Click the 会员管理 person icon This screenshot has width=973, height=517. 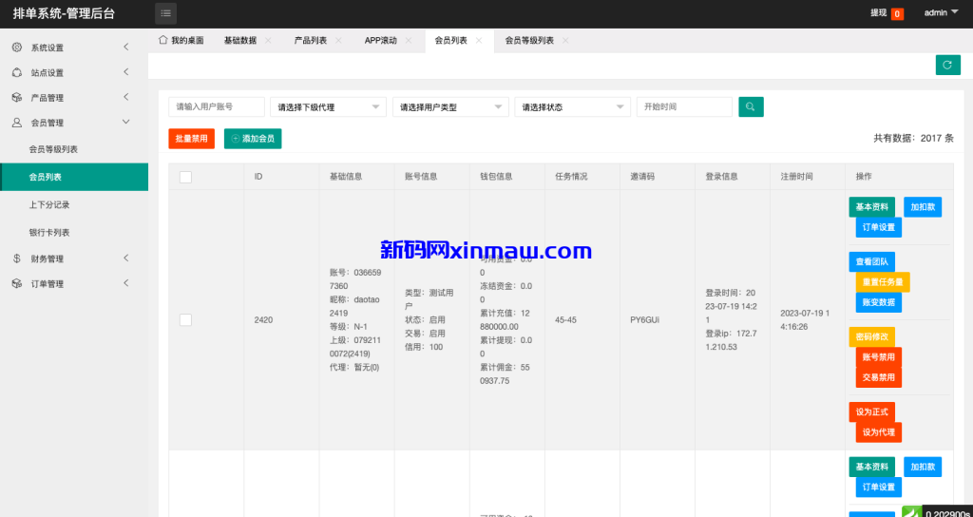click(x=17, y=123)
